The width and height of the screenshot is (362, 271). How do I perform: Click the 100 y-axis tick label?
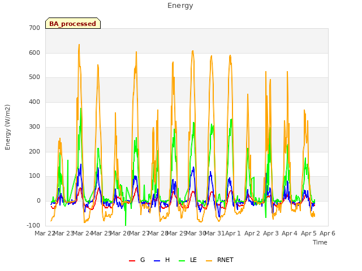[35, 176]
